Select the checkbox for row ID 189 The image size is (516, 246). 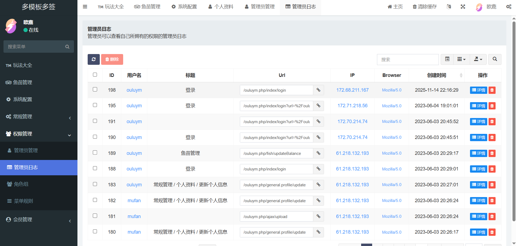[95, 152]
